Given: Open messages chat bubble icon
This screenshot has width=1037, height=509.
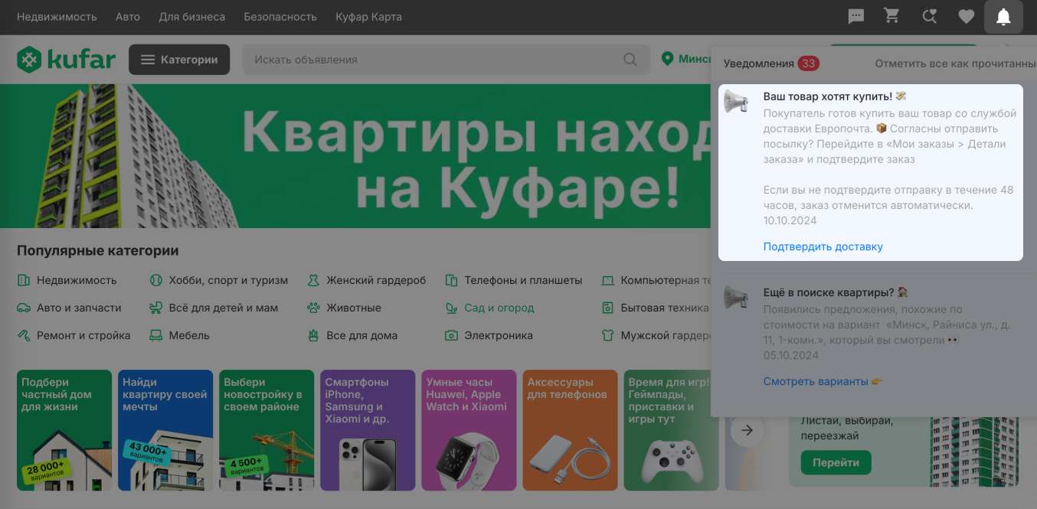Looking at the screenshot, I should tap(856, 16).
